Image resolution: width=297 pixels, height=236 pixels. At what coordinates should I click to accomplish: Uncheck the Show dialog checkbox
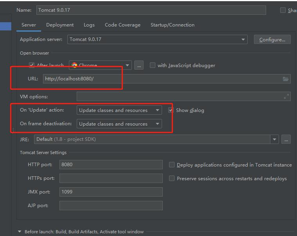[x=171, y=110]
